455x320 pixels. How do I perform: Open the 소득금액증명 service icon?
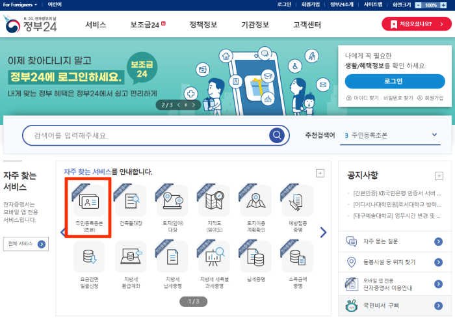pos(298,257)
